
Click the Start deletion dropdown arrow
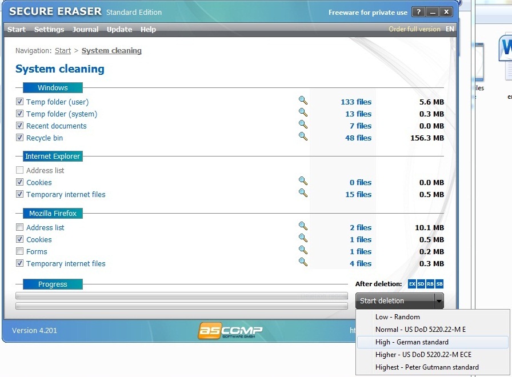pyautogui.click(x=439, y=301)
